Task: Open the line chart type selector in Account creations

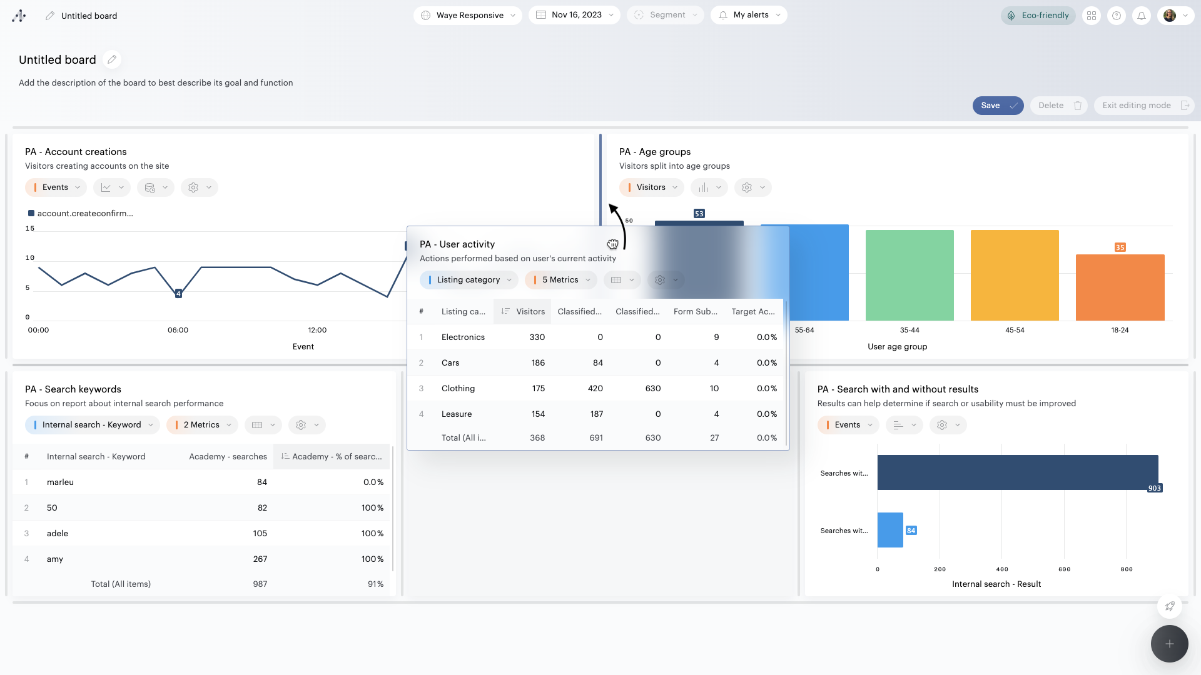Action: (x=112, y=187)
